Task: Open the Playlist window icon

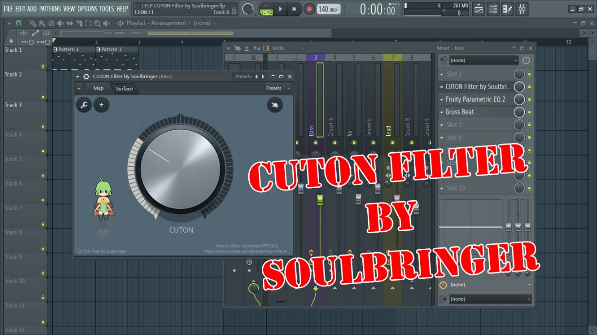Action: (x=478, y=9)
